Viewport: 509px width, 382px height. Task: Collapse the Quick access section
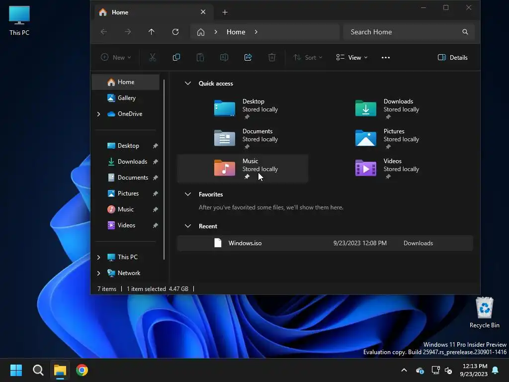(187, 83)
